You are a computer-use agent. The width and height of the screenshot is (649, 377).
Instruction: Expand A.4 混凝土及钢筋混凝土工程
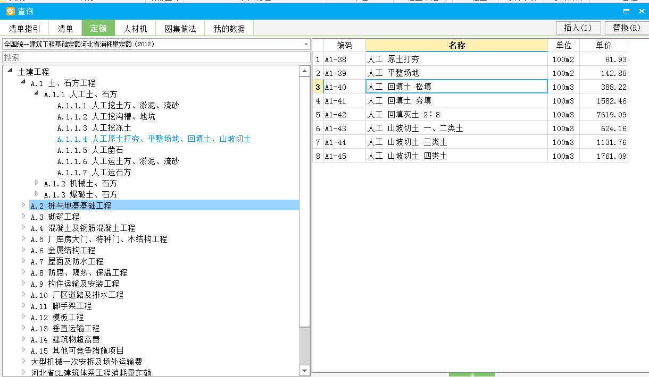[23, 227]
